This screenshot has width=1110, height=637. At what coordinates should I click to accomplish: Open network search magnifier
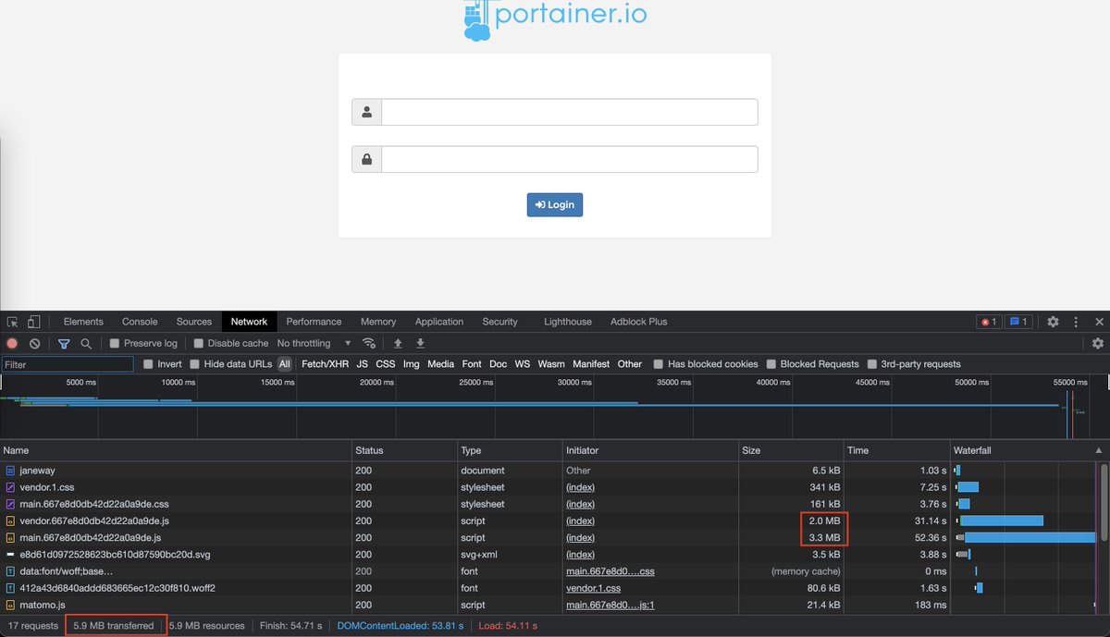[86, 343]
